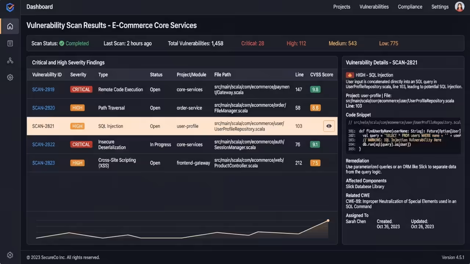Open SCAN-2823 vulnerability link

[x=43, y=163]
